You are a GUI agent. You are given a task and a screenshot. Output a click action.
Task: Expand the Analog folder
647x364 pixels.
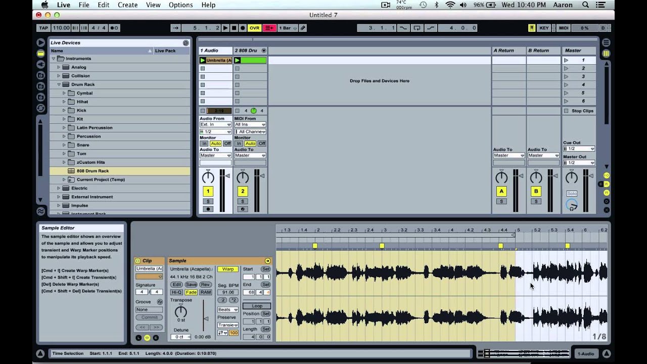click(59, 67)
